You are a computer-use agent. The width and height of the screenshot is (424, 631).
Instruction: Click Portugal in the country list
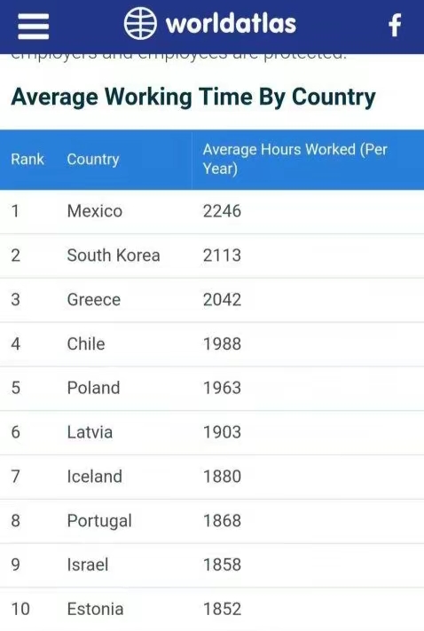(99, 521)
